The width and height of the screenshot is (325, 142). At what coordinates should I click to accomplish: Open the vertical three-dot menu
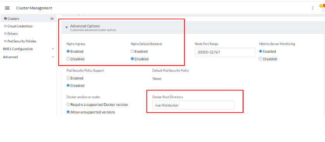(313, 8)
